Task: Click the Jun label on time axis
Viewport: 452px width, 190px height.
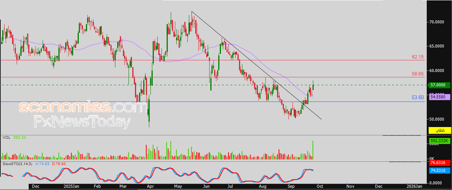Action: tap(206, 187)
